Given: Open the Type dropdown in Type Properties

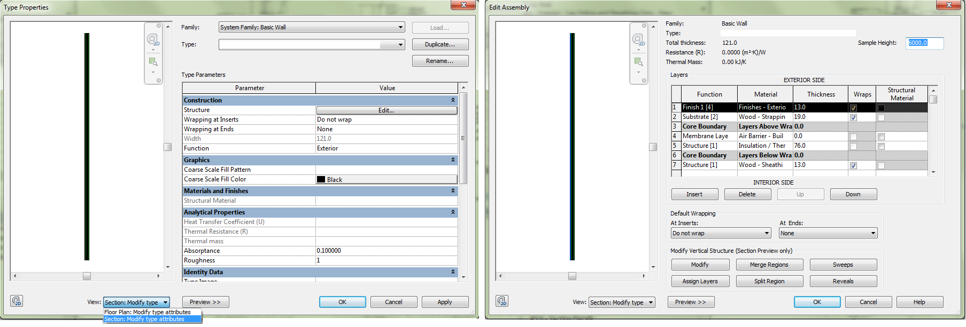Looking at the screenshot, I should point(312,45).
